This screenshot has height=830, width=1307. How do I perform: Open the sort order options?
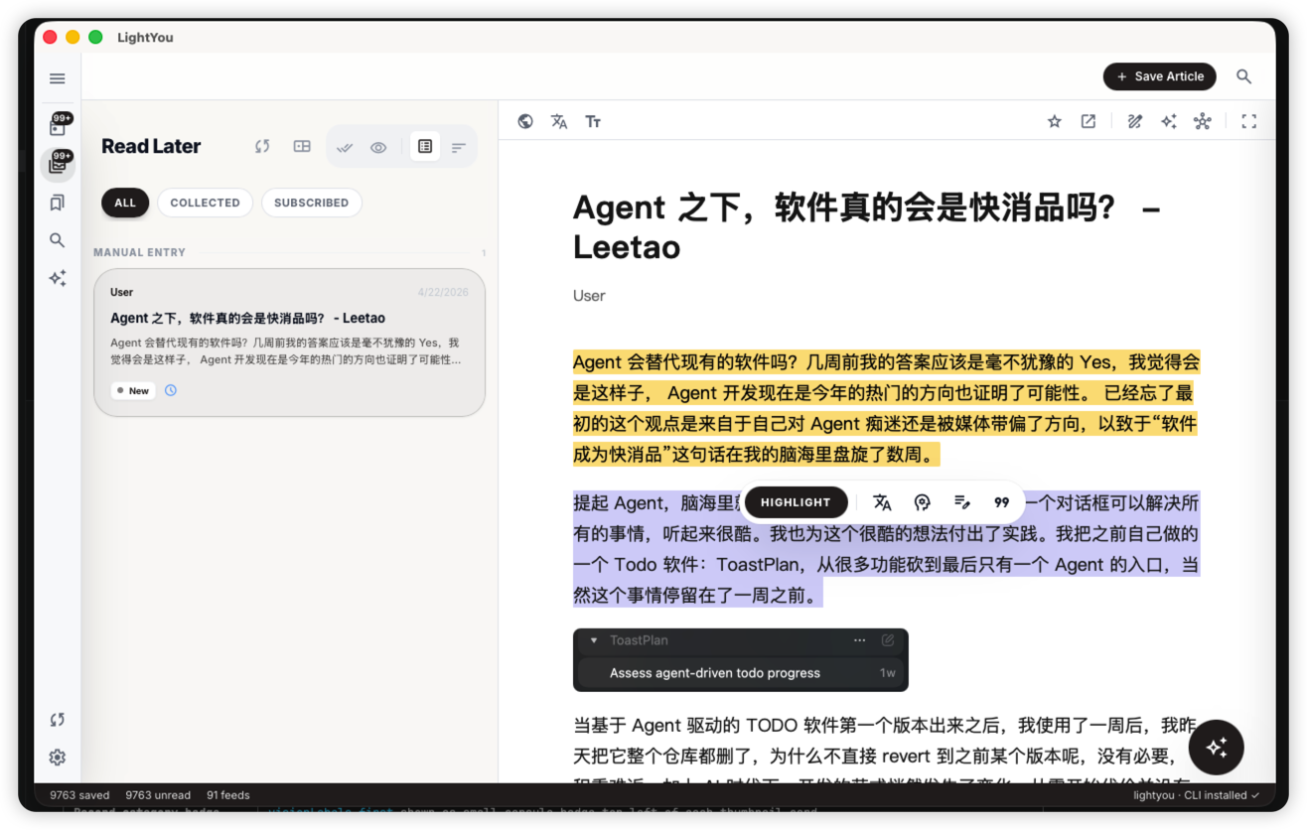(x=459, y=147)
